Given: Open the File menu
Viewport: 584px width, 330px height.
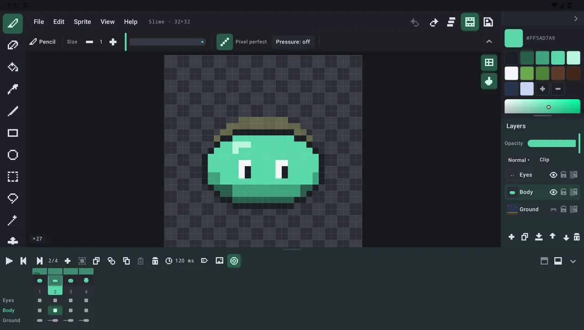Looking at the screenshot, I should point(39,22).
